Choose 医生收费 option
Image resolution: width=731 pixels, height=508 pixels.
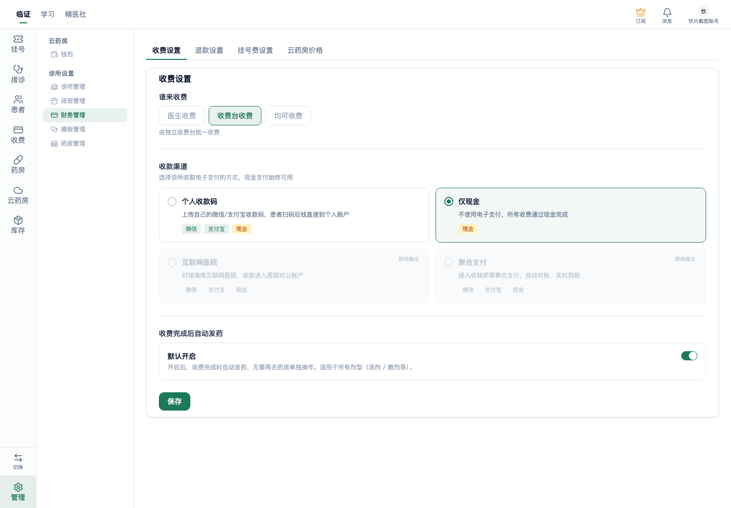[x=182, y=116]
